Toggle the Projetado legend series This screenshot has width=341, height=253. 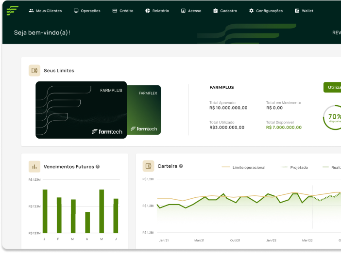point(294,167)
